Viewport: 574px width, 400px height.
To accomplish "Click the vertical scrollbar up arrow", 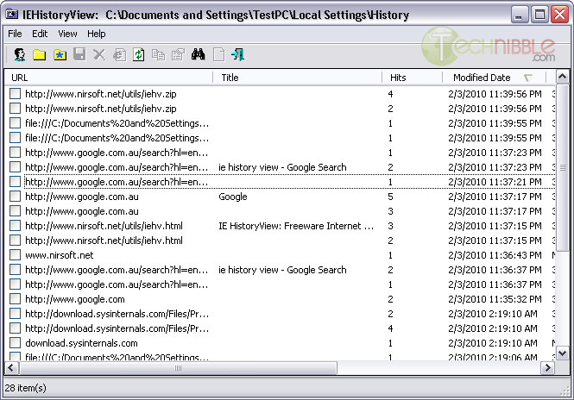I will 562,77.
